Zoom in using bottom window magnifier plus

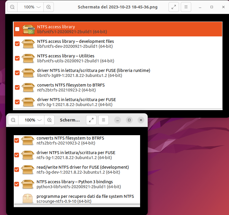pyautogui.click(x=49, y=120)
